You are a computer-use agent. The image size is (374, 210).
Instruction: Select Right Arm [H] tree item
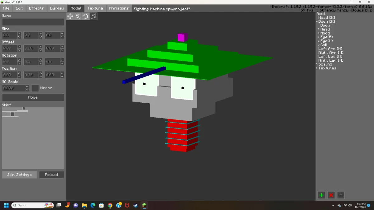click(x=331, y=53)
